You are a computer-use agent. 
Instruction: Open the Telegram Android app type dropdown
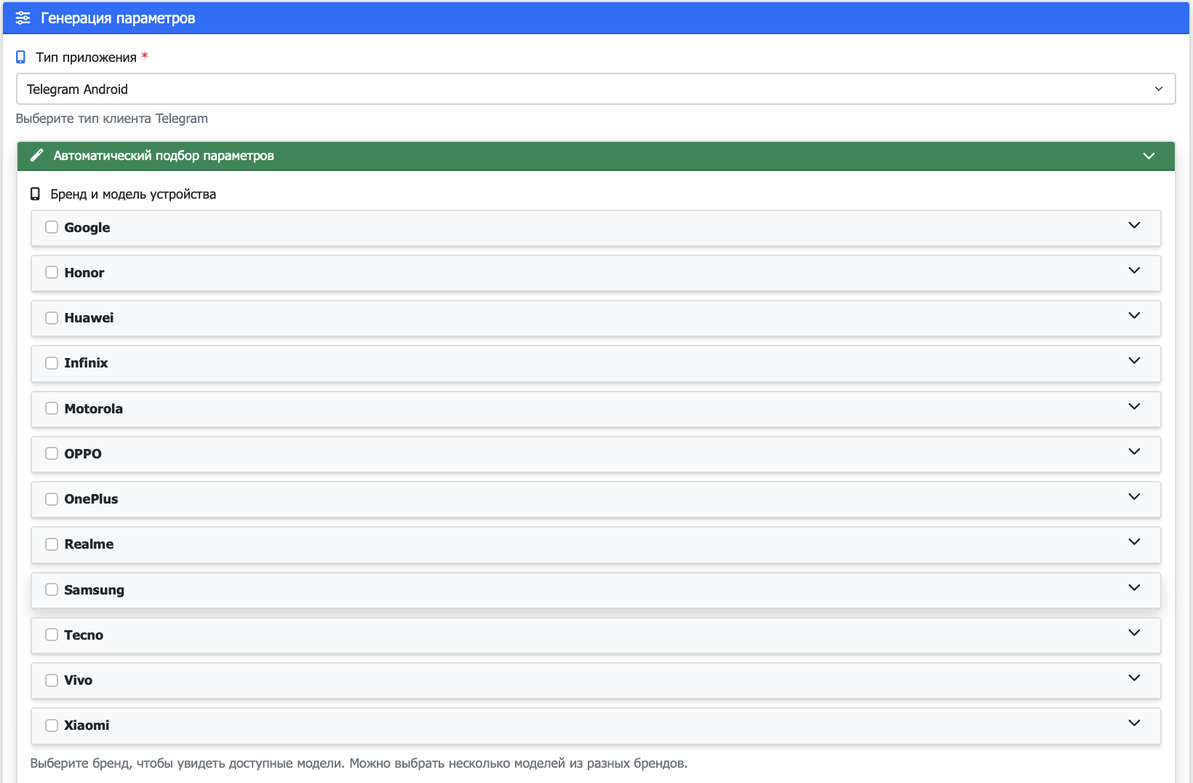pyautogui.click(x=595, y=89)
